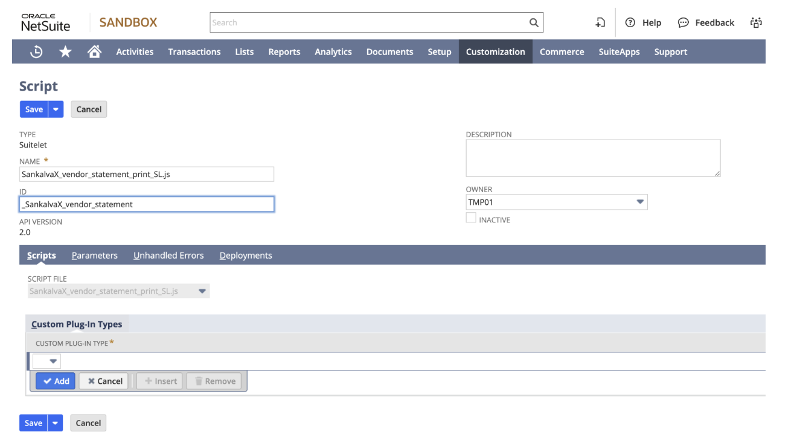Viewport: 797px width, 446px height.
Task: Click the top Cancel button
Action: tap(89, 109)
